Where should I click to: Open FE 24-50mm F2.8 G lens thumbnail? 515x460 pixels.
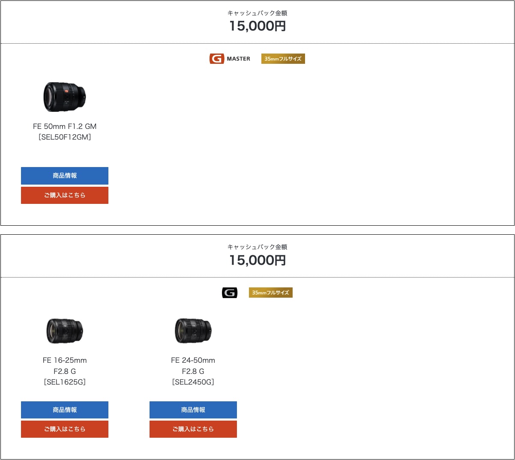[x=193, y=331]
